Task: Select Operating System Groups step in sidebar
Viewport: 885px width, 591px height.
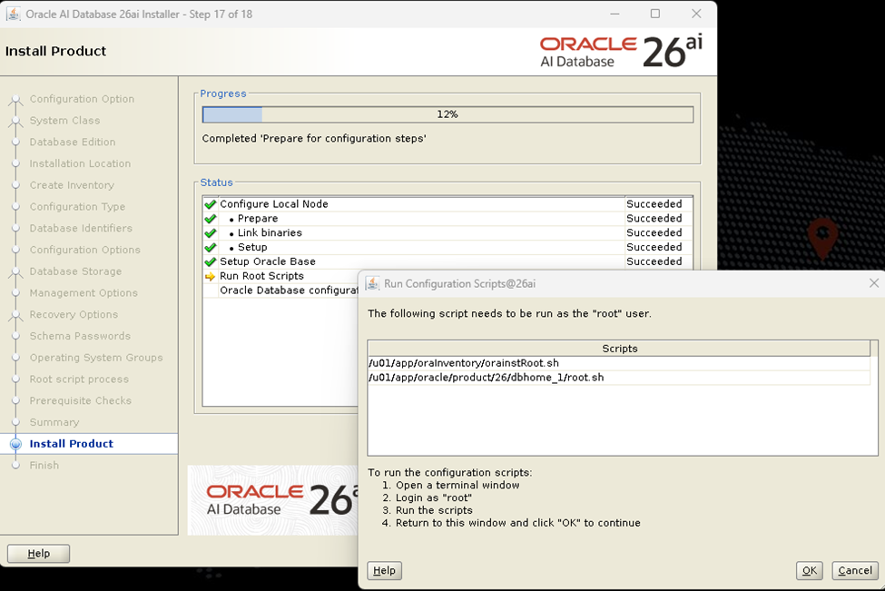Action: point(96,358)
